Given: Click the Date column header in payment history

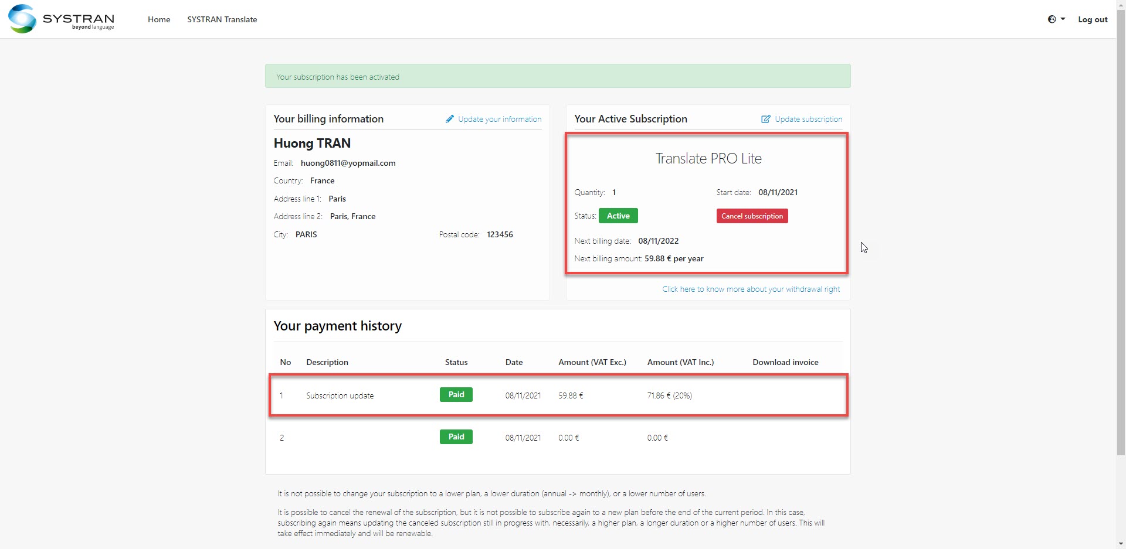Looking at the screenshot, I should pos(514,362).
